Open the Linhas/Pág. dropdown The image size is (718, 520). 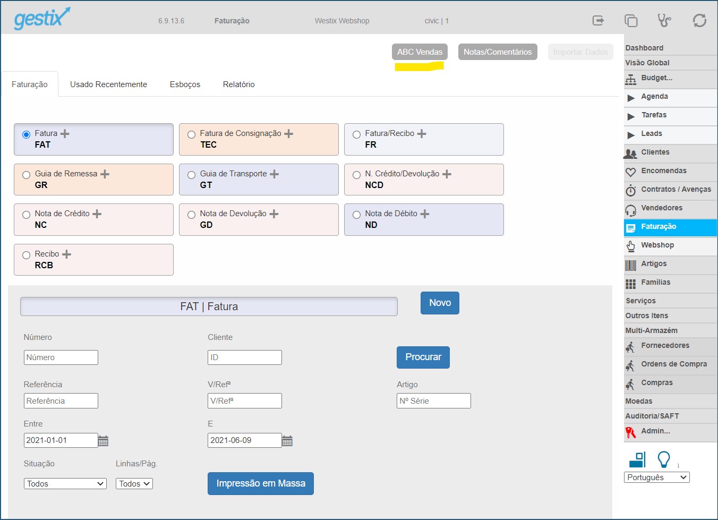pyautogui.click(x=134, y=483)
